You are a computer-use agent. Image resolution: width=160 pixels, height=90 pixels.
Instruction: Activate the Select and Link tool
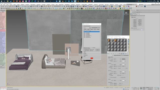6,6
